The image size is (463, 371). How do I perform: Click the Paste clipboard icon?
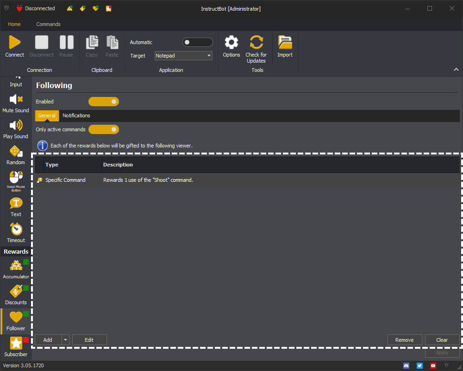pyautogui.click(x=112, y=42)
